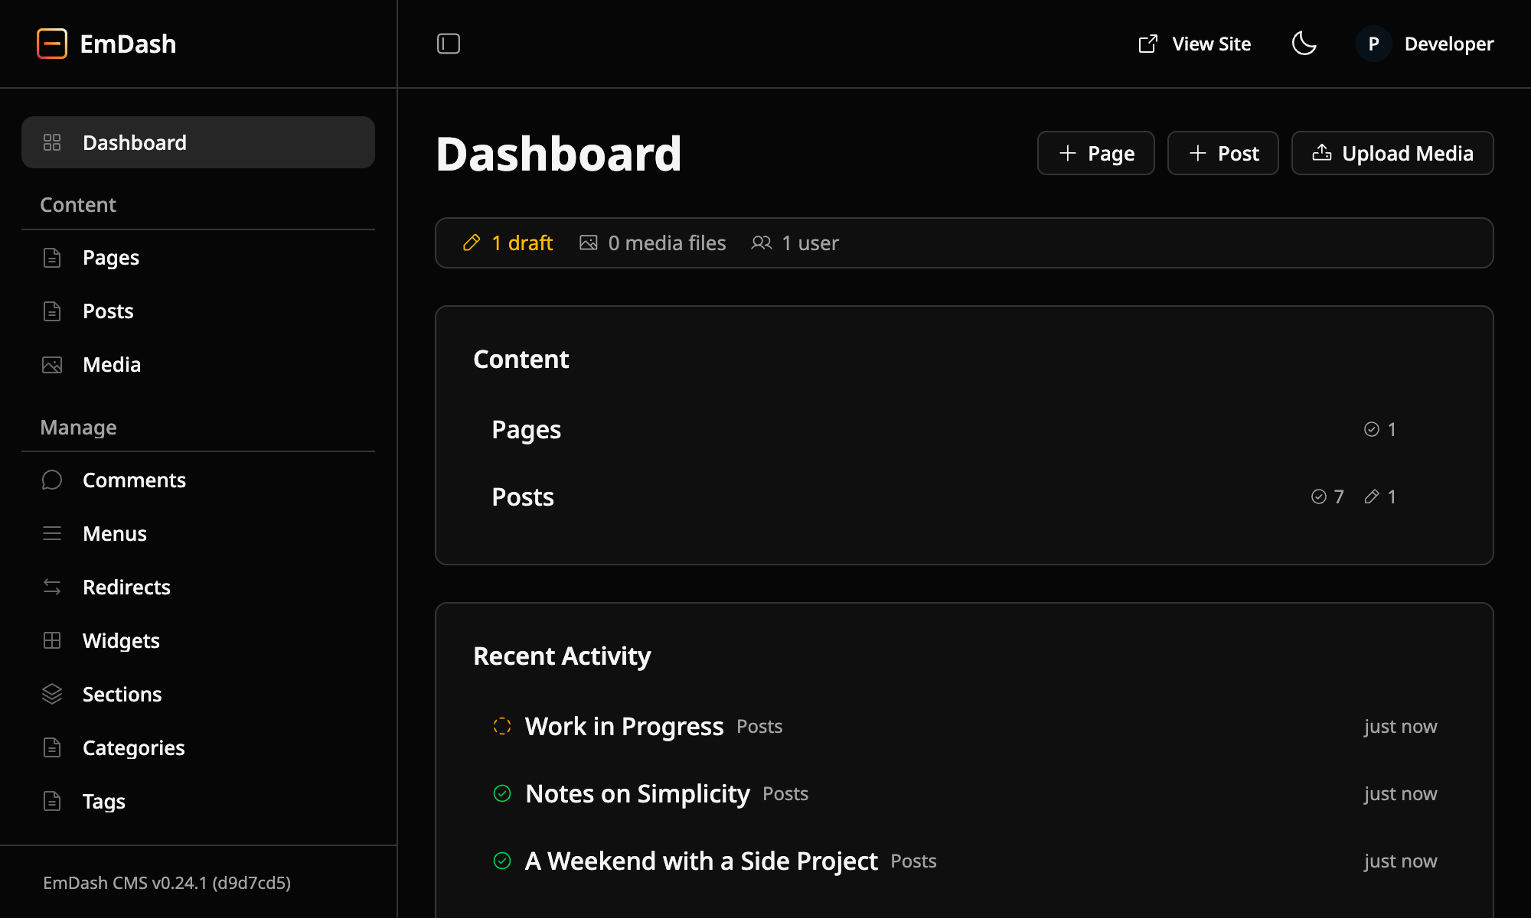Click the image icon beside 0 media files
This screenshot has width=1531, height=918.
click(588, 243)
